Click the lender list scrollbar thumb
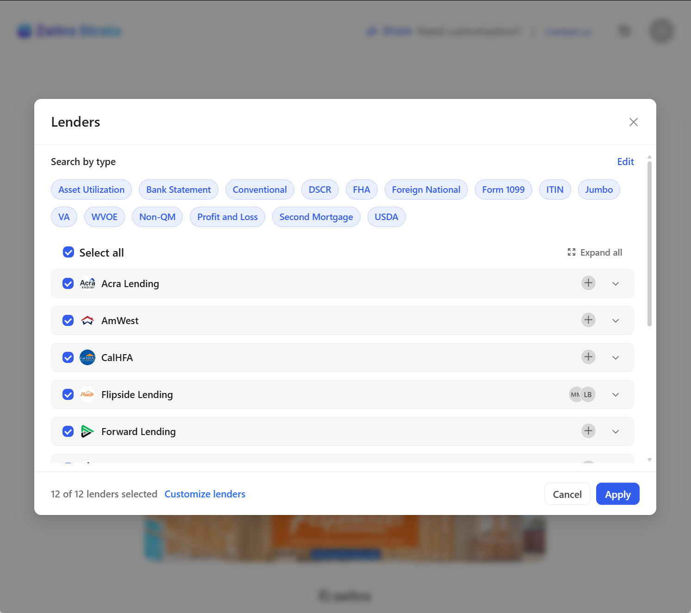 coord(649,244)
